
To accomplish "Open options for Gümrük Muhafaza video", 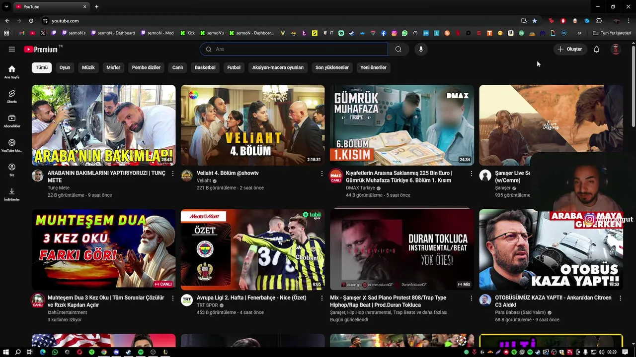I will (x=472, y=174).
